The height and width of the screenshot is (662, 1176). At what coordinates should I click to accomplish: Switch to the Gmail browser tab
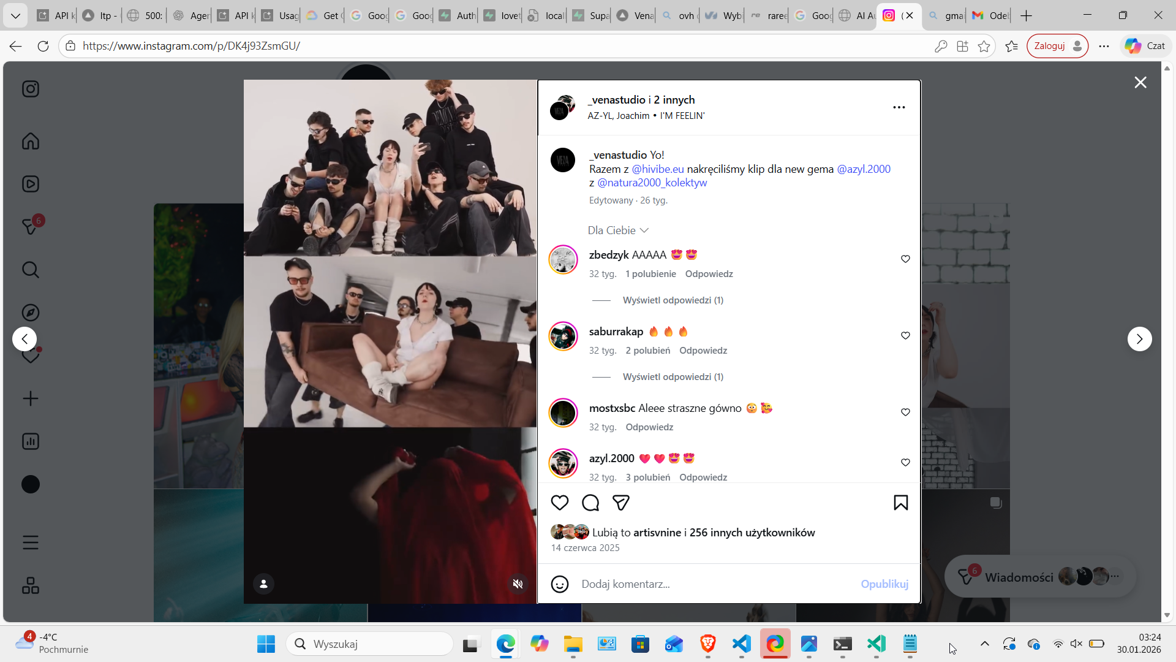989,15
